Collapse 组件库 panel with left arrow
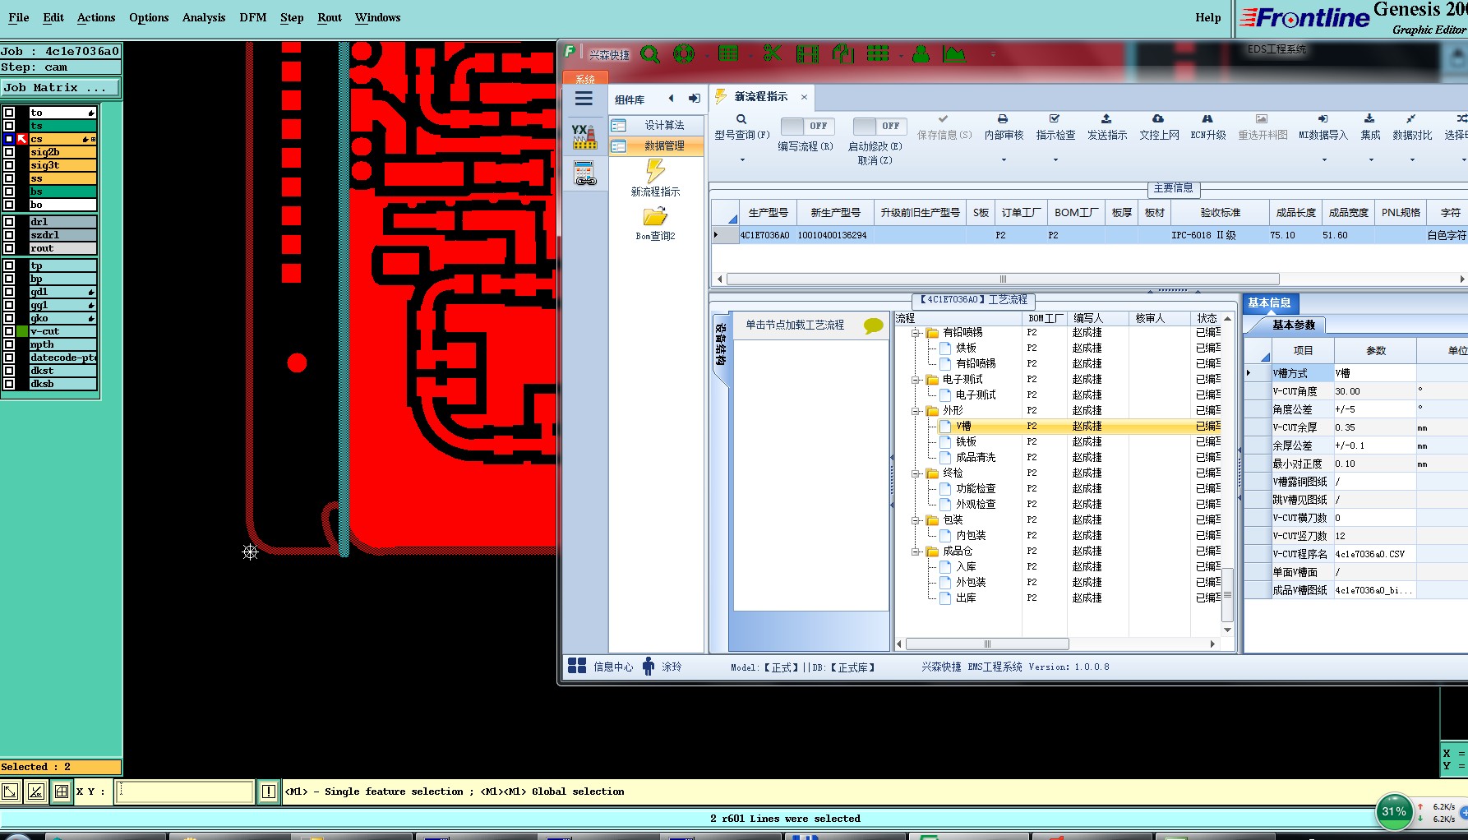The height and width of the screenshot is (840, 1468). coord(671,99)
